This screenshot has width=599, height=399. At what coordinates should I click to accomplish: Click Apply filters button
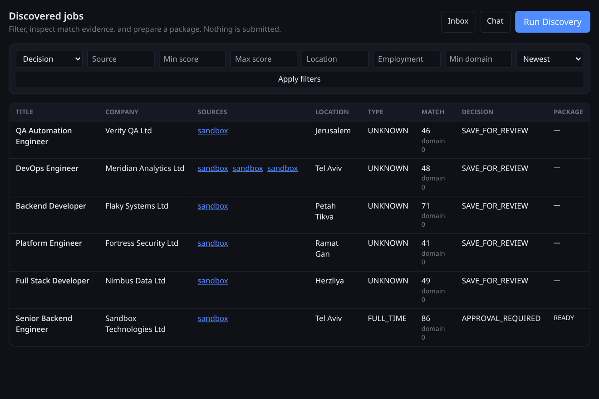(x=299, y=79)
